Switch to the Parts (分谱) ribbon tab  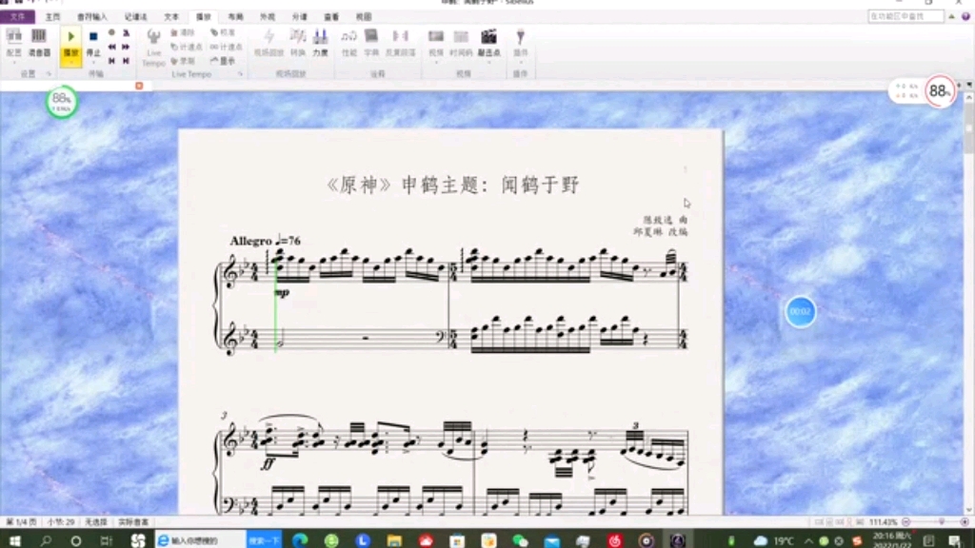(300, 17)
